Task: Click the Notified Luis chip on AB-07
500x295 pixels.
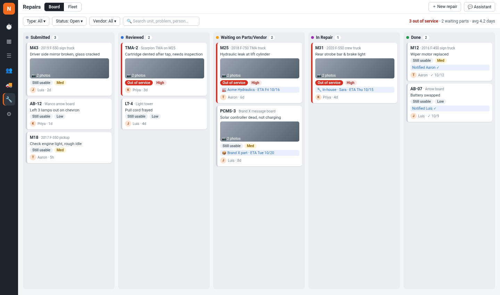Action: coord(450,108)
